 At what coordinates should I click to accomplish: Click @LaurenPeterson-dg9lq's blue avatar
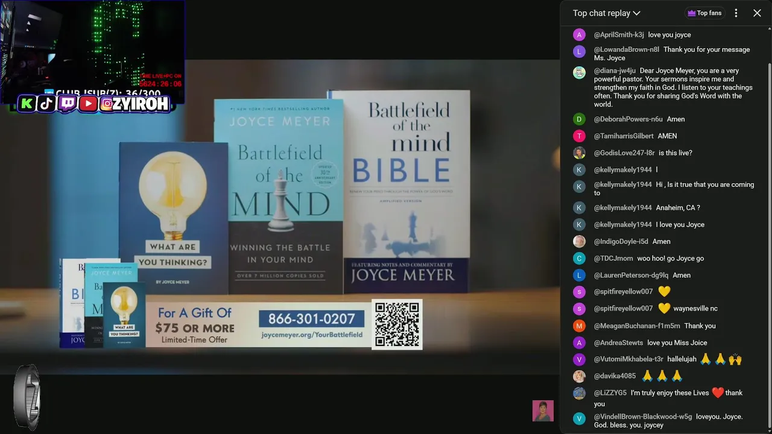tap(579, 275)
